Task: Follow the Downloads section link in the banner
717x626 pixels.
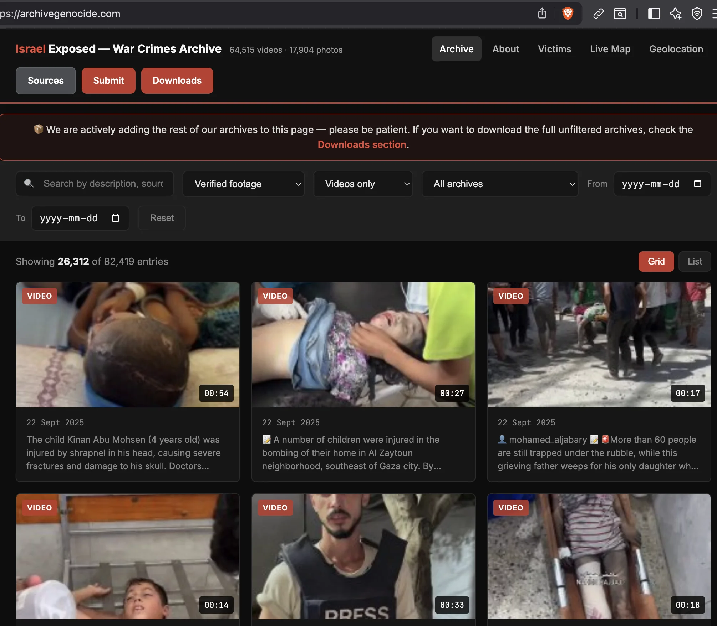Action: (x=362, y=144)
